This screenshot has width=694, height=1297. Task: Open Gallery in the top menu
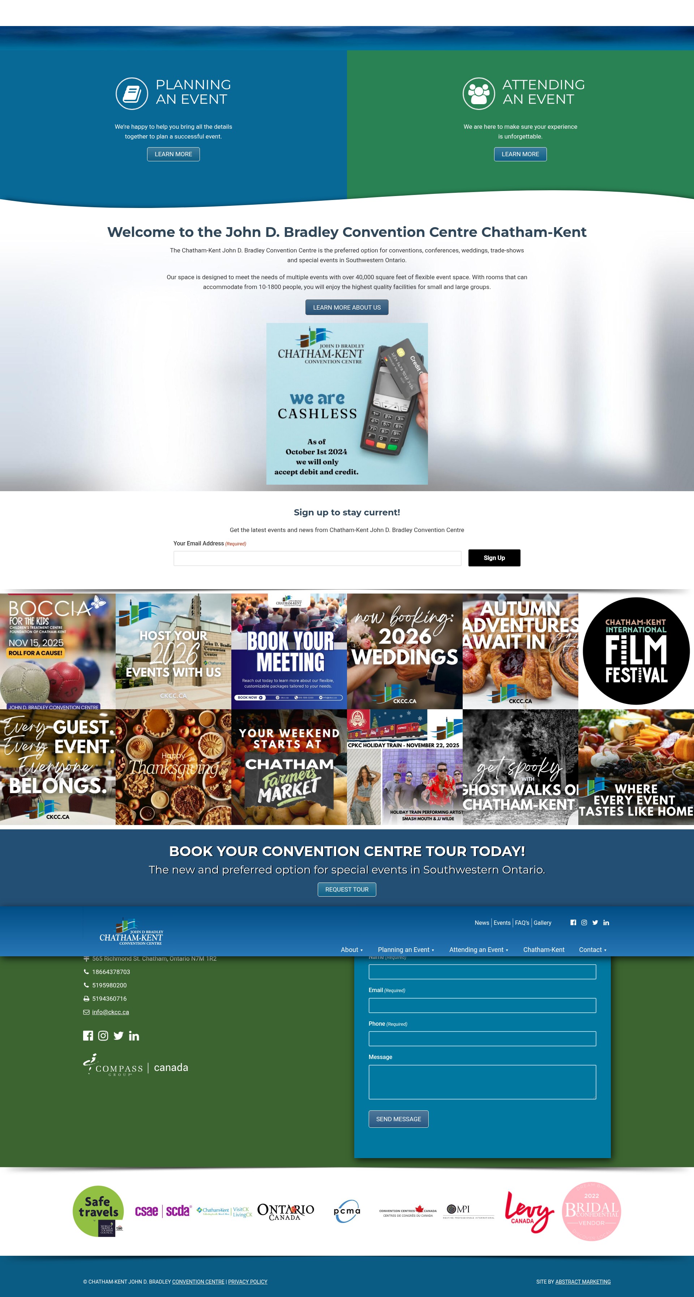543,923
